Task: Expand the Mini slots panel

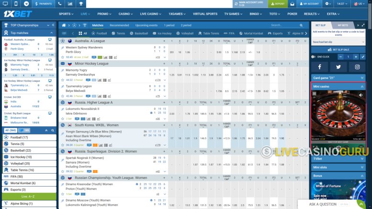Action: (338, 167)
